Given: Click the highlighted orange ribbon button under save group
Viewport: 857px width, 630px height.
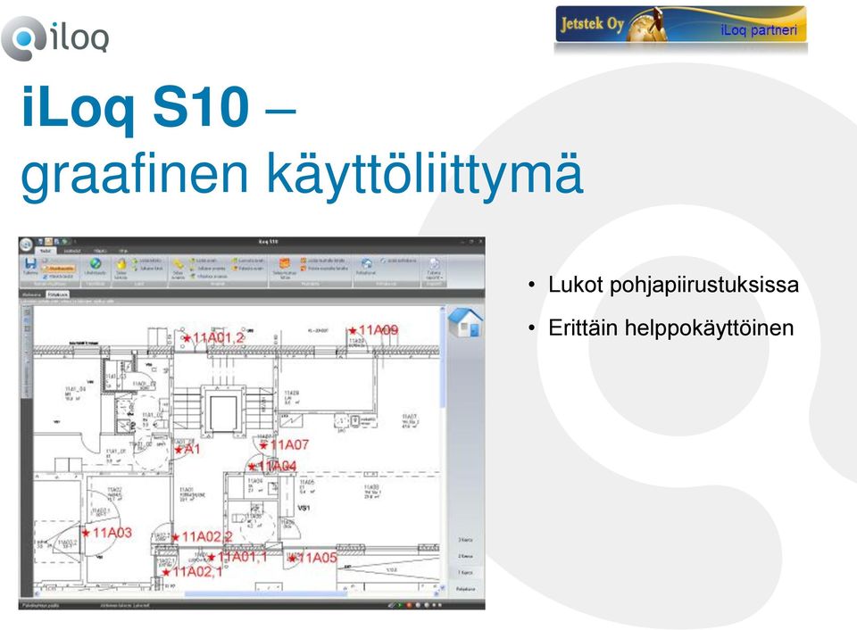Looking at the screenshot, I should pyautogui.click(x=59, y=269).
